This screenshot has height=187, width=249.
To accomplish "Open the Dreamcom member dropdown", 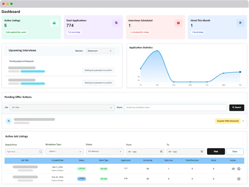I will [100, 51].
